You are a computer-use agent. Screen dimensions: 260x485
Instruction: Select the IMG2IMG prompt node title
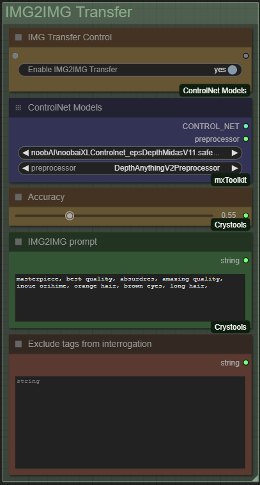63,242
